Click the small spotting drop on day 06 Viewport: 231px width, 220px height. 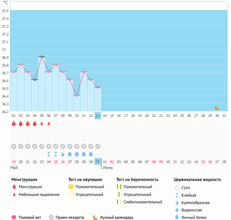49,123
